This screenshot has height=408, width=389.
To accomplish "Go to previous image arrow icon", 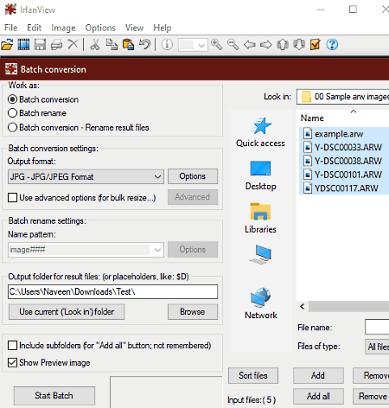I will pyautogui.click(x=250, y=45).
